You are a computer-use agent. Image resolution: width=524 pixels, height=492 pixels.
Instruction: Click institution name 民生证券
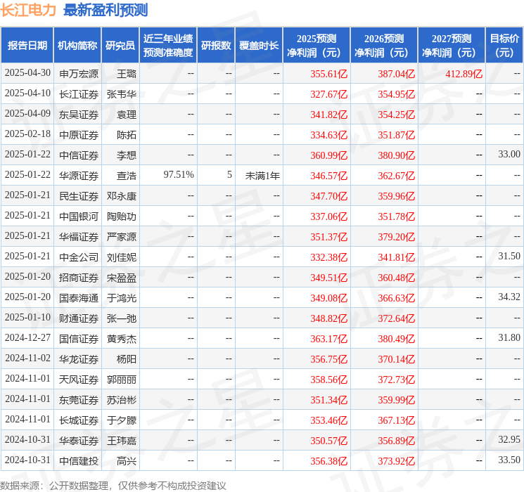click(x=79, y=196)
